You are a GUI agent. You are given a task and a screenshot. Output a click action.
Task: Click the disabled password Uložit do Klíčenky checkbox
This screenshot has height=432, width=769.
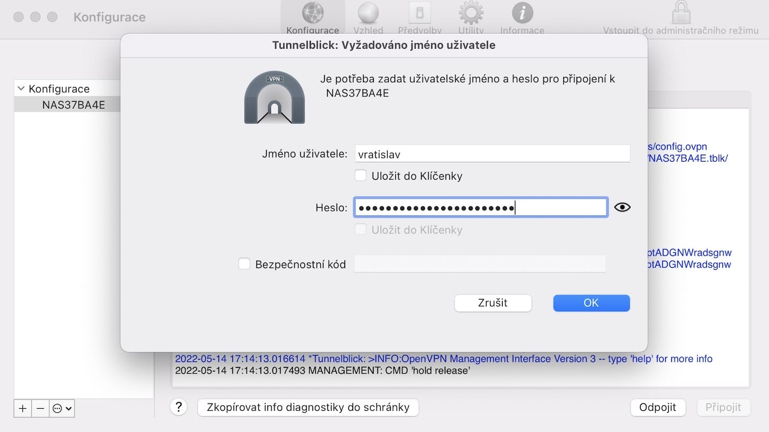click(x=361, y=230)
